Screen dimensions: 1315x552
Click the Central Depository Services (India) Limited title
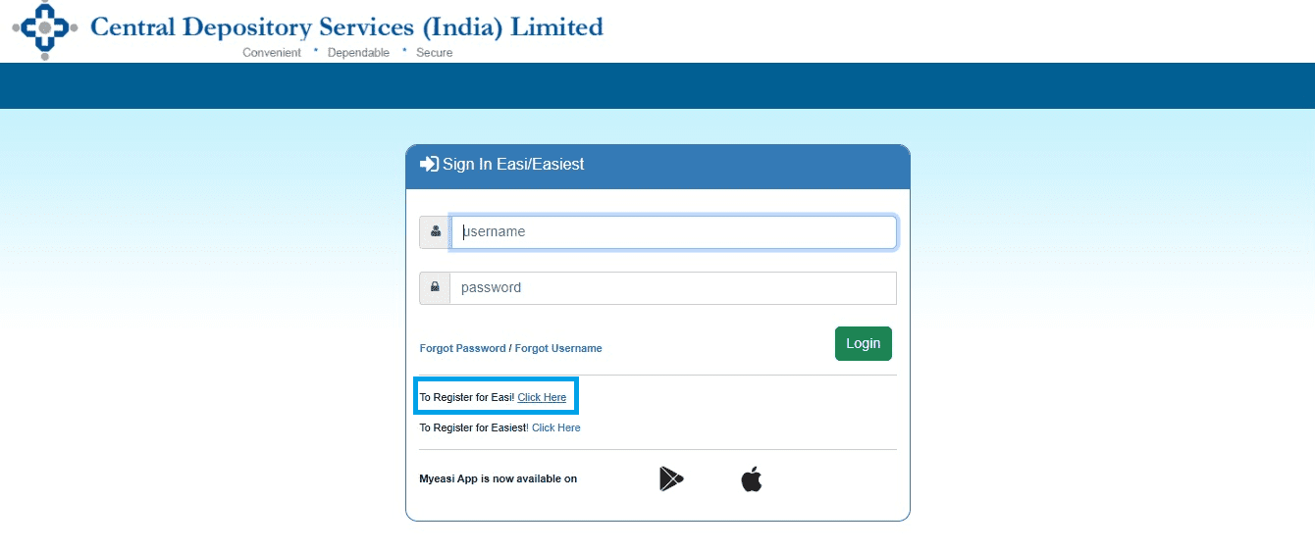pyautogui.click(x=346, y=26)
